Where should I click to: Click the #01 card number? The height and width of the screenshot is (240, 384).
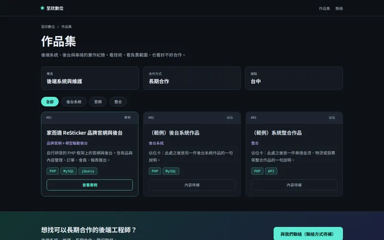49,118
